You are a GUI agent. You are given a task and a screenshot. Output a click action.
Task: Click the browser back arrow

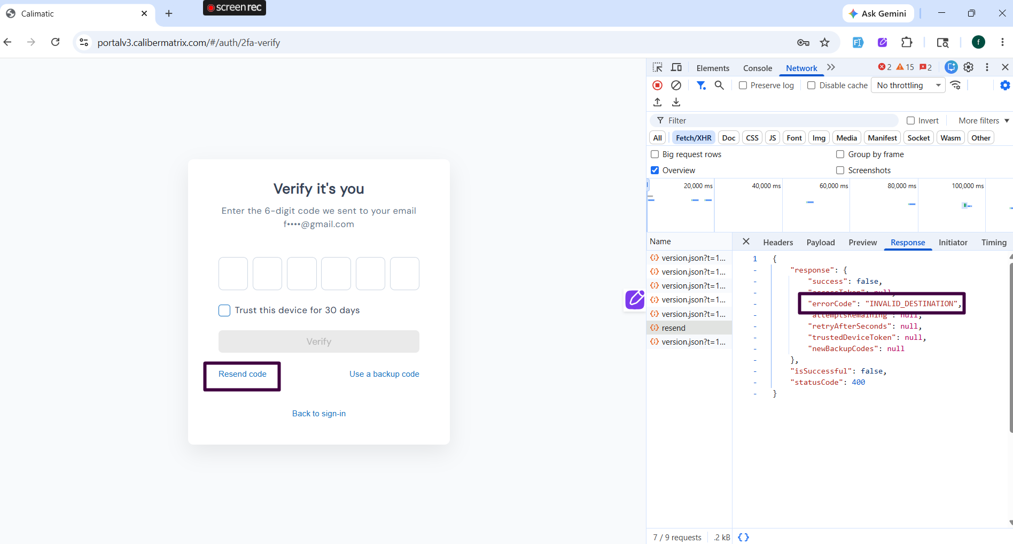[7, 42]
